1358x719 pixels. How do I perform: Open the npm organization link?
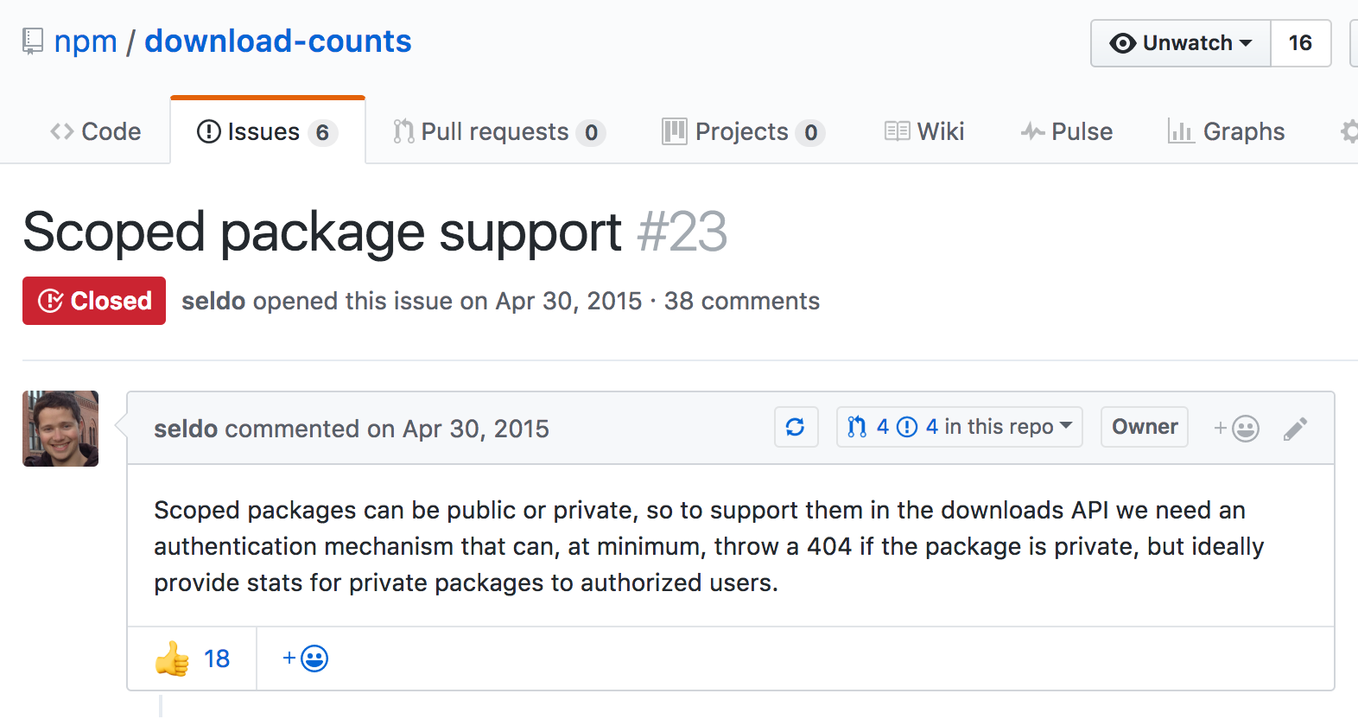pyautogui.click(x=86, y=41)
